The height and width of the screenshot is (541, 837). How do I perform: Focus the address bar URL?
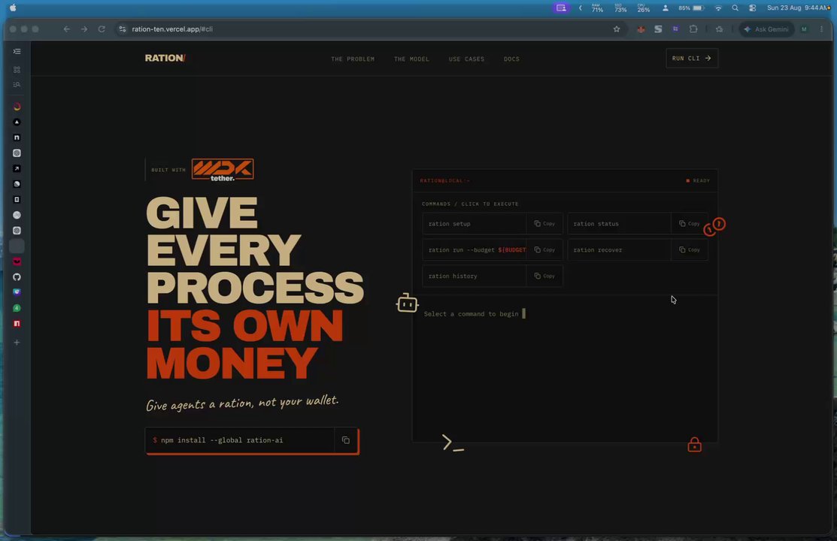(172, 29)
